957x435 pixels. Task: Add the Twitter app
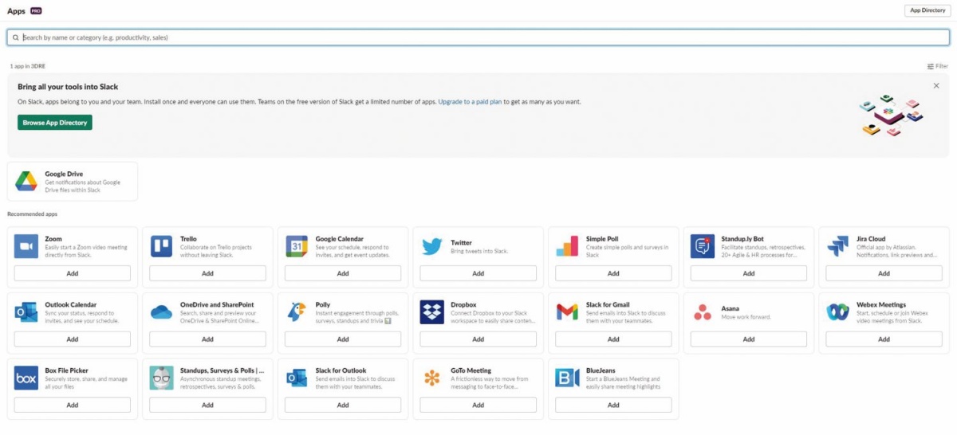478,273
